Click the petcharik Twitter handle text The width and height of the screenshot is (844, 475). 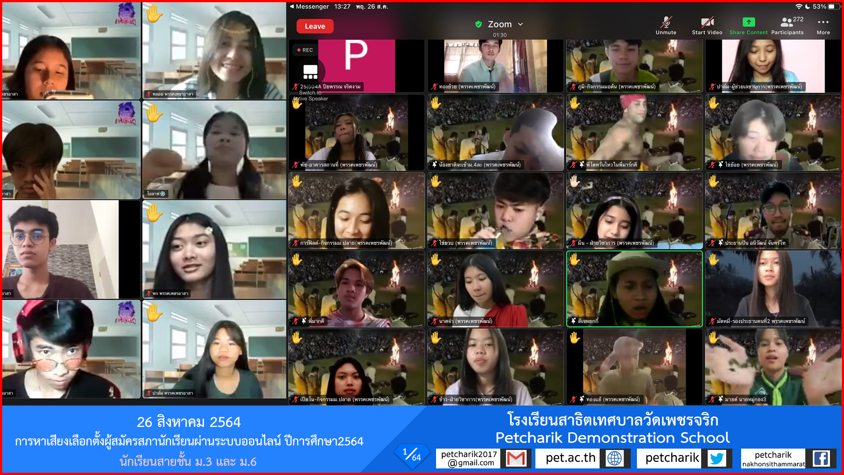click(672, 458)
